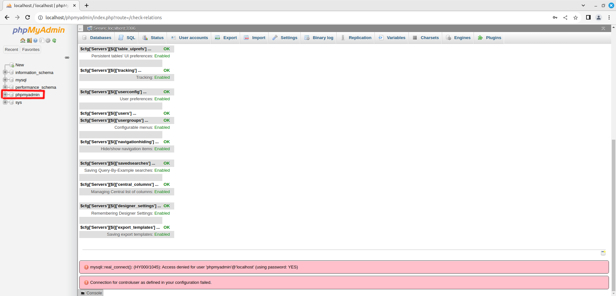Open the Settings tab
This screenshot has height=296, width=616.
(285, 38)
